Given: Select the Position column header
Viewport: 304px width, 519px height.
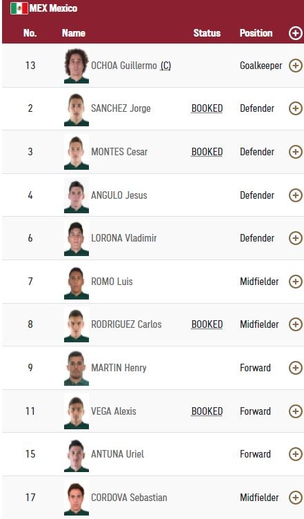Looking at the screenshot, I should pos(256,33).
